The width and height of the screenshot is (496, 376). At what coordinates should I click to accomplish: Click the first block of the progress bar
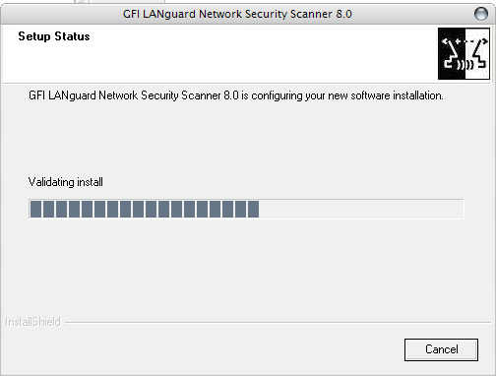[x=35, y=209]
